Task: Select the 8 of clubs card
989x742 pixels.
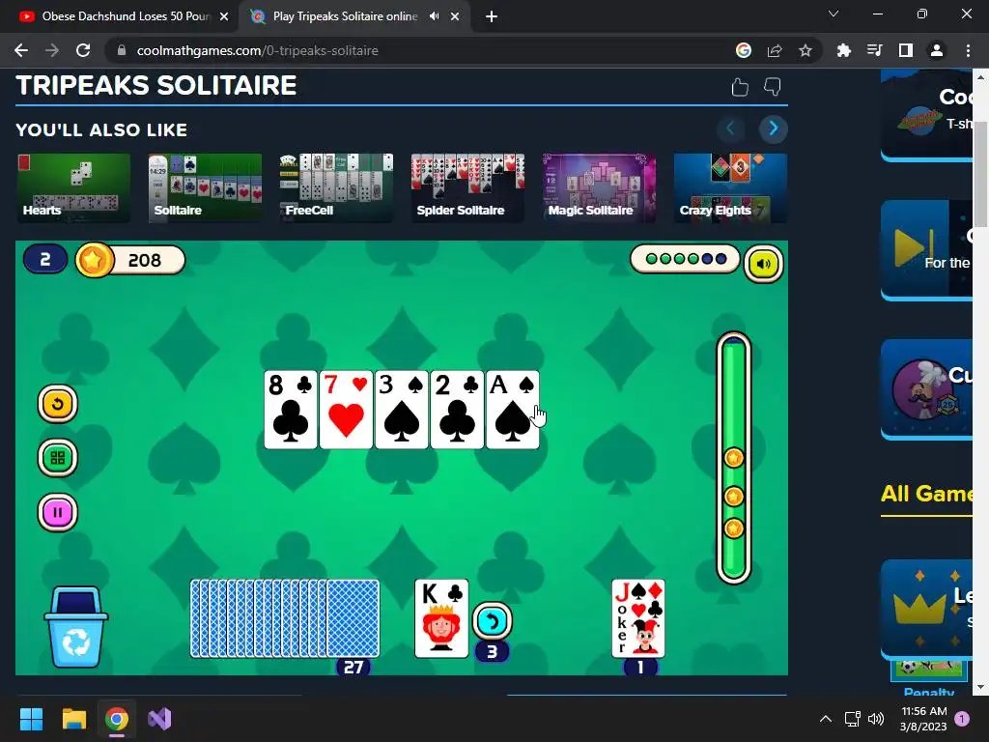Action: pos(291,410)
